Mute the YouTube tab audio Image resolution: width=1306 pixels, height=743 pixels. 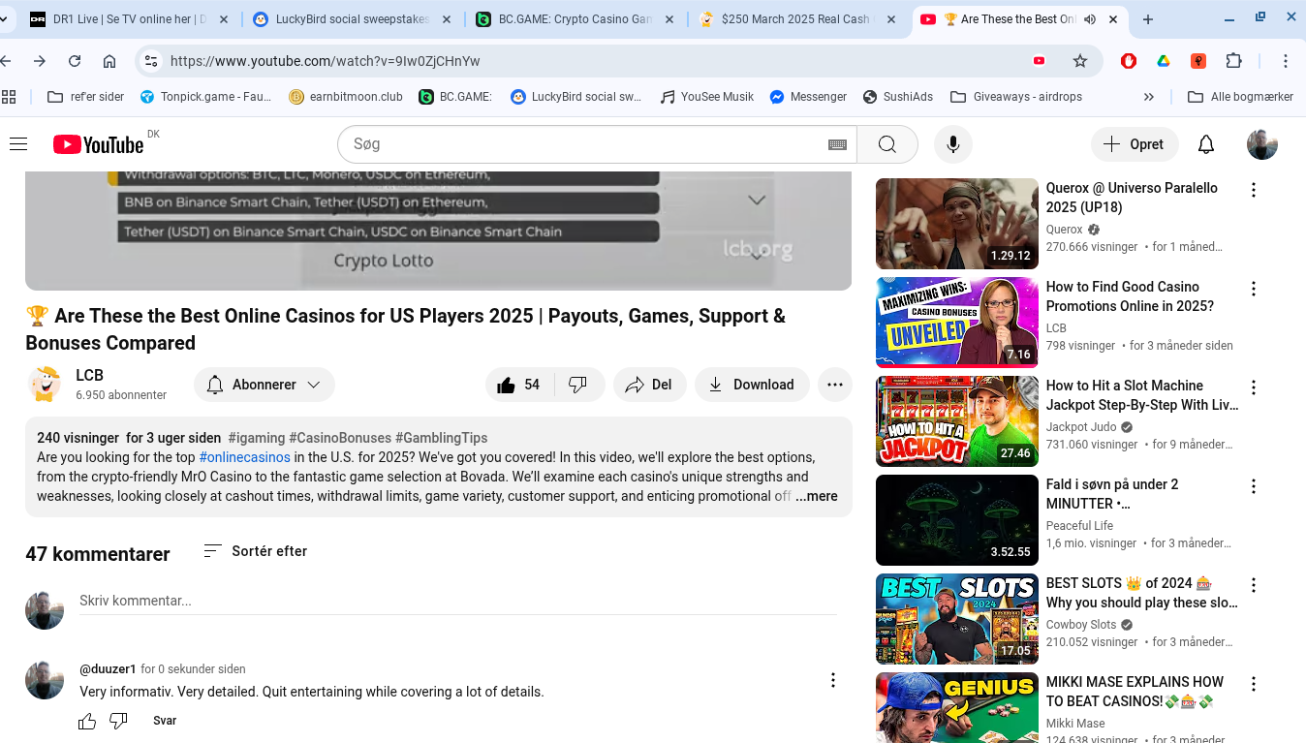(1090, 19)
